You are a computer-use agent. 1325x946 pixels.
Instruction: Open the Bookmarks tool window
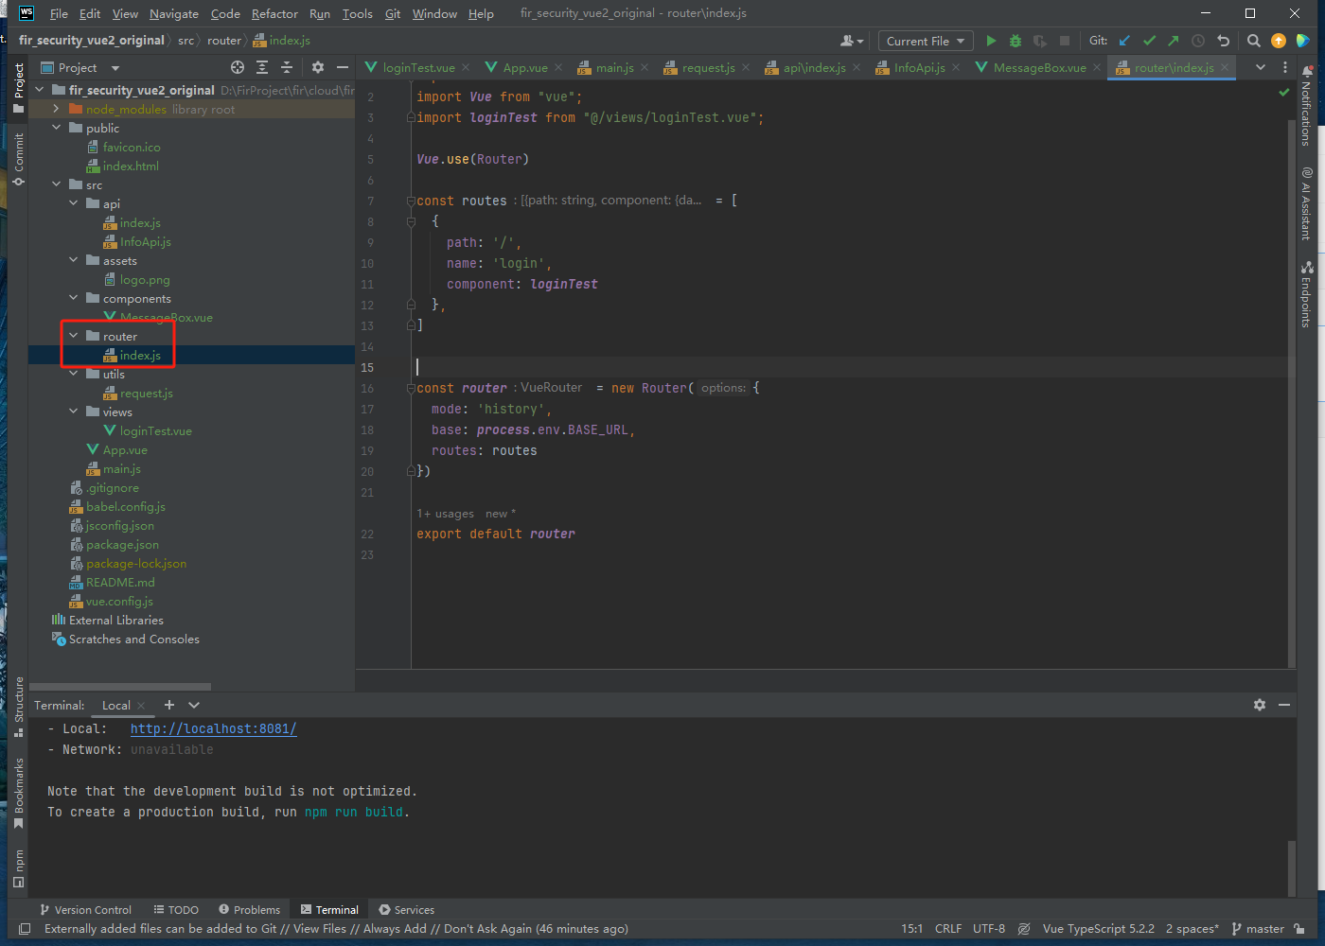pos(18,793)
